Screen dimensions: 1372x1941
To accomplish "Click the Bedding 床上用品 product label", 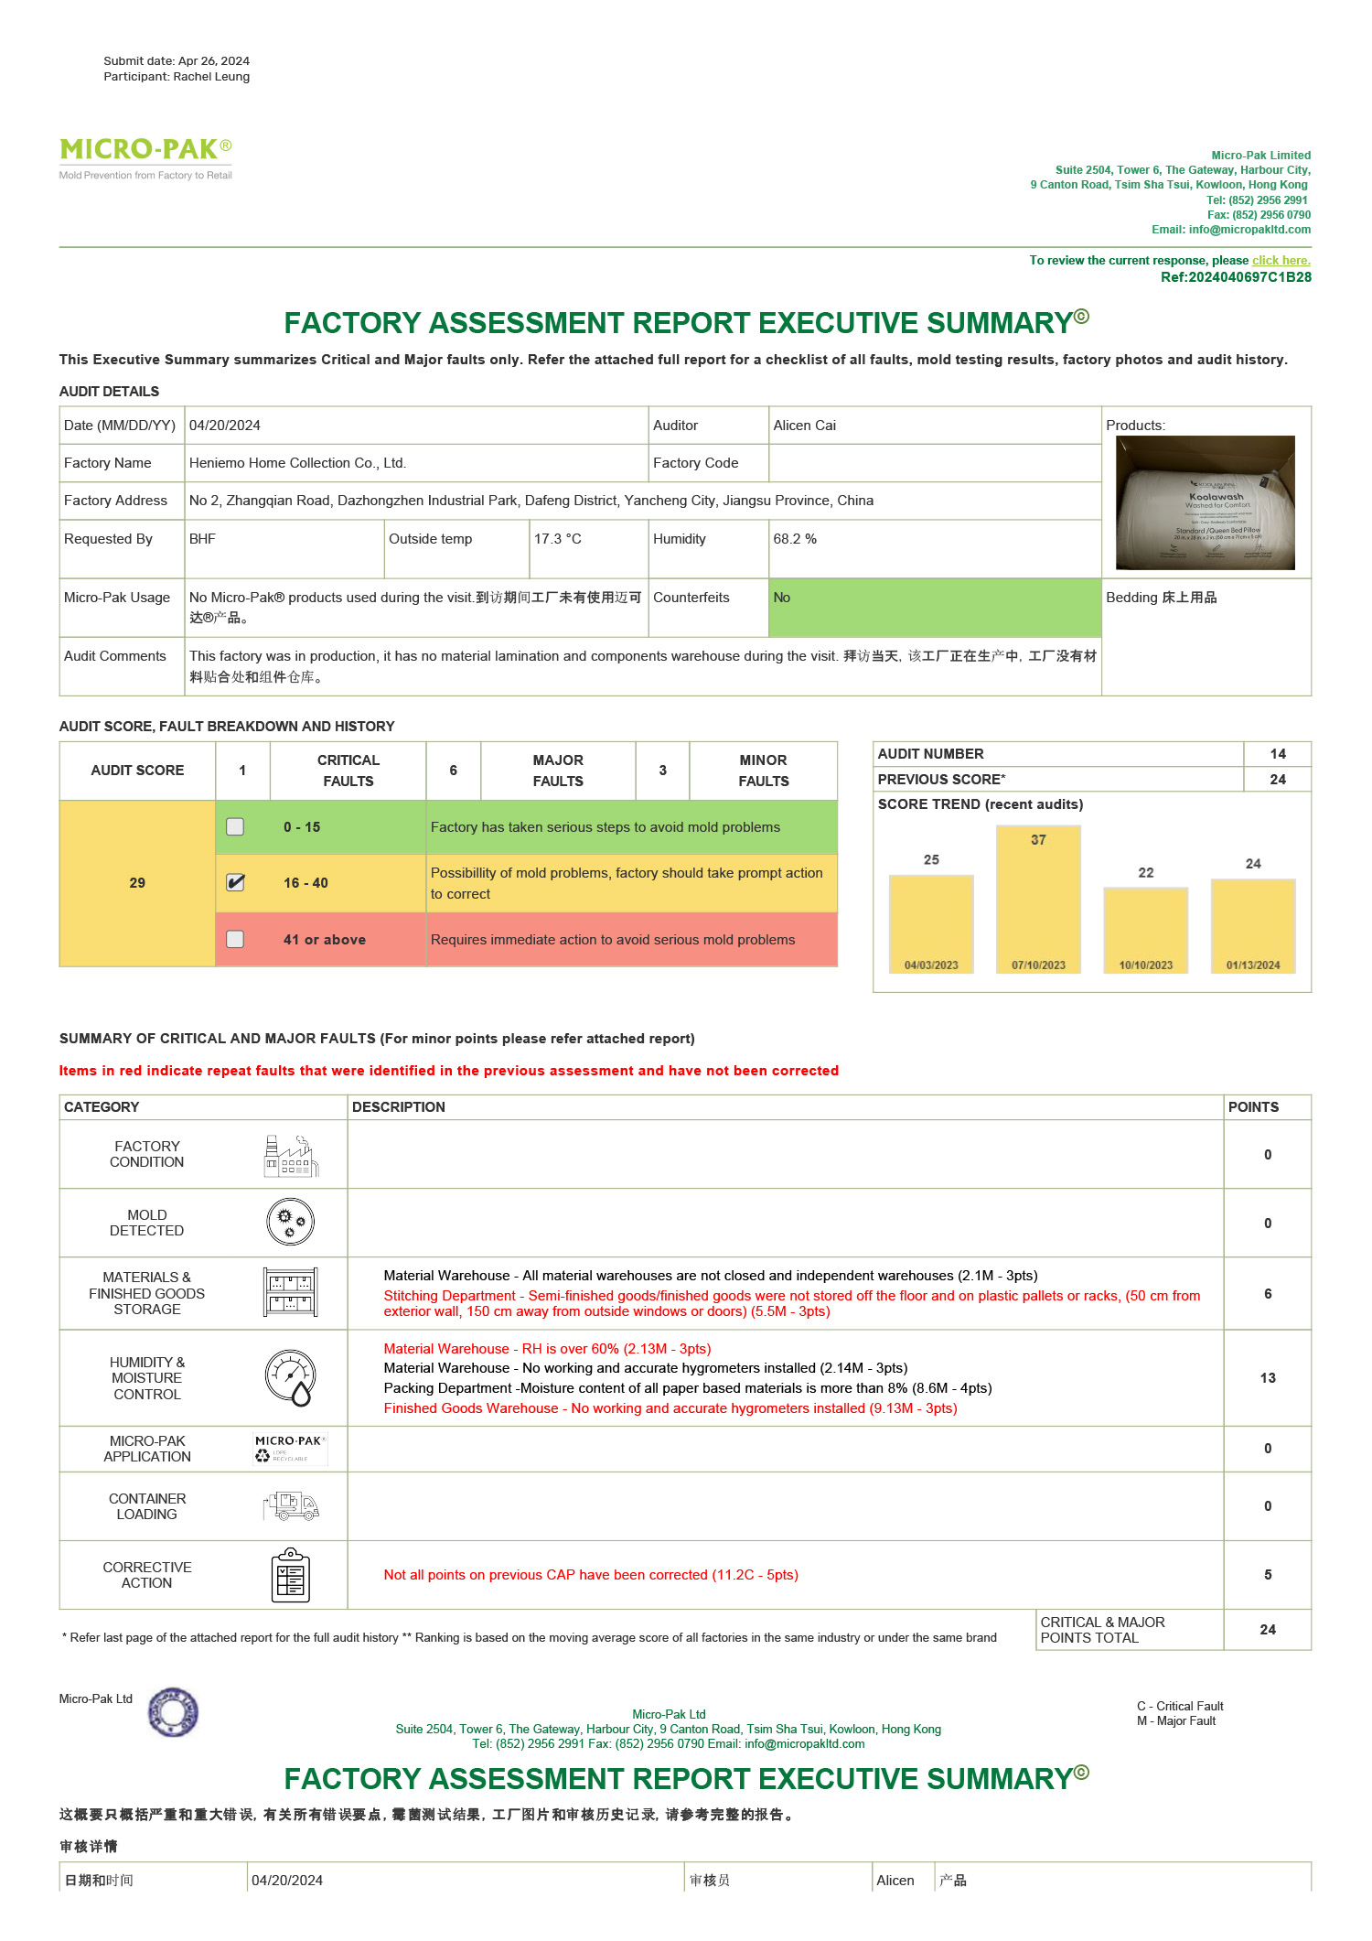I will (x=1162, y=598).
